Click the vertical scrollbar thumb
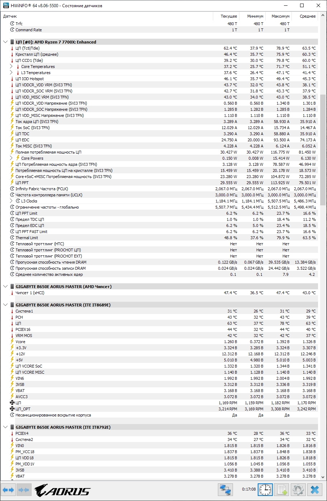Viewport: 327px width, 501px height. pyautogui.click(x=322, y=149)
